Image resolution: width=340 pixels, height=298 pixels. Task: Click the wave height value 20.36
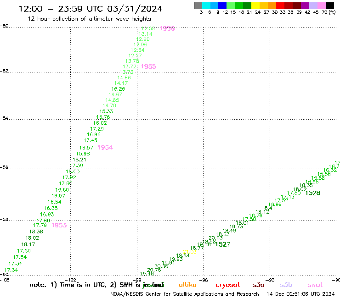(161, 266)
